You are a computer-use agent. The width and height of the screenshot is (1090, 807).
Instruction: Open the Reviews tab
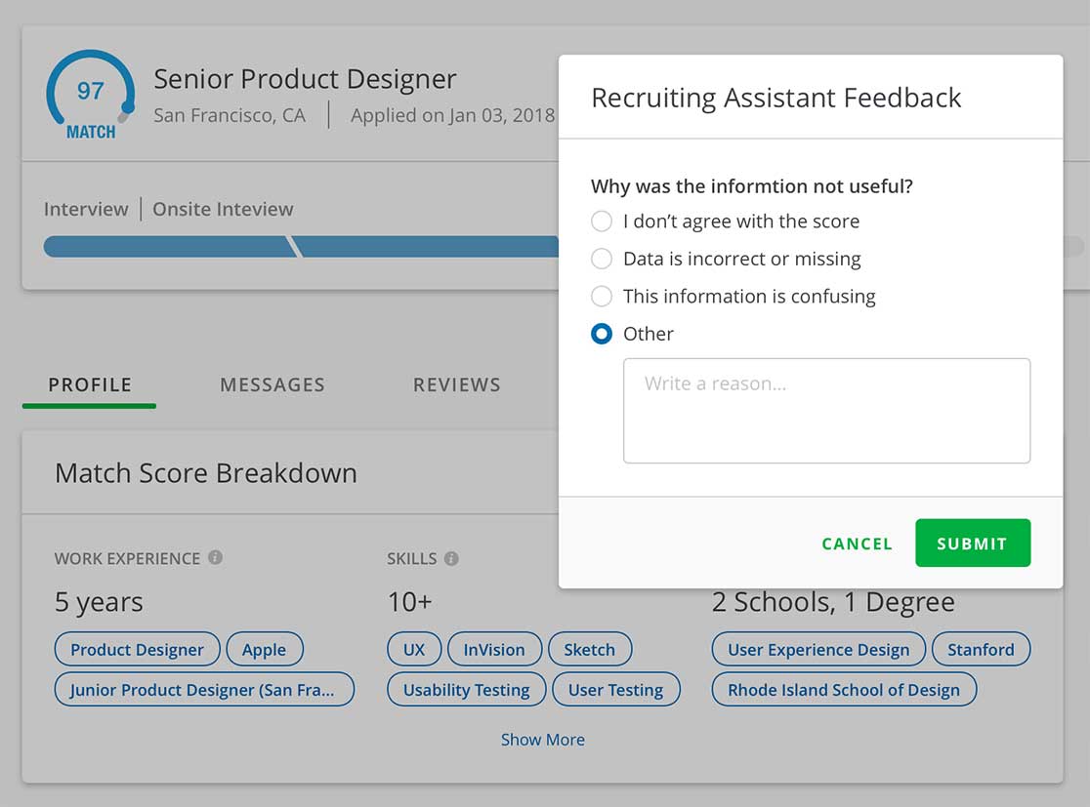click(x=456, y=385)
